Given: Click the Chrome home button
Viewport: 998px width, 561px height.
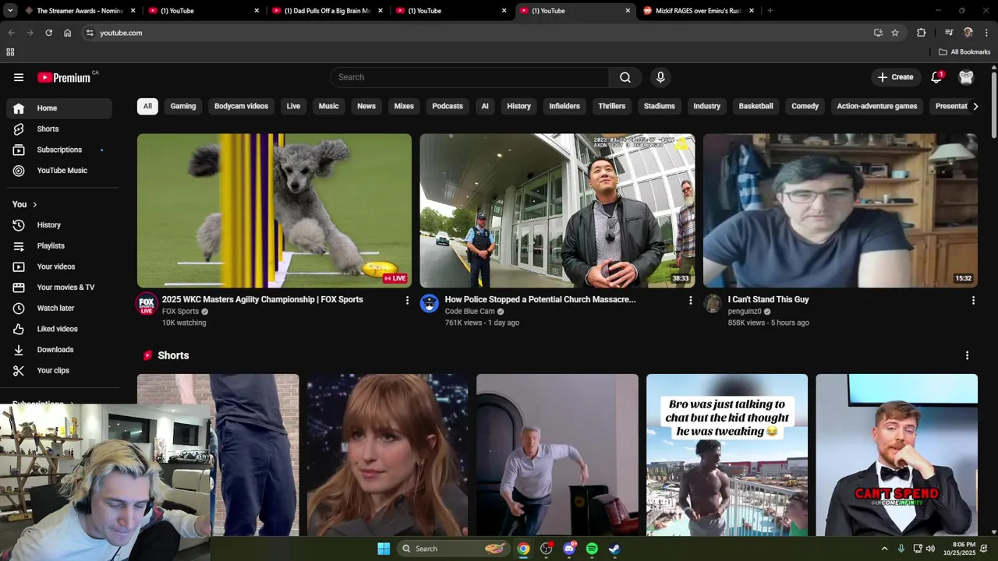Looking at the screenshot, I should point(68,33).
